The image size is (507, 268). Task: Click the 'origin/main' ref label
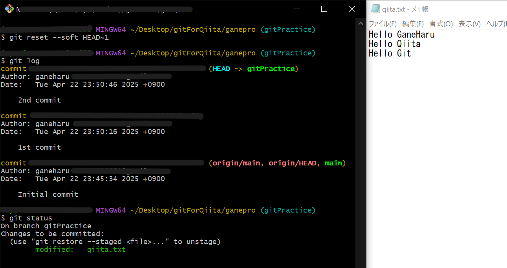coord(236,163)
